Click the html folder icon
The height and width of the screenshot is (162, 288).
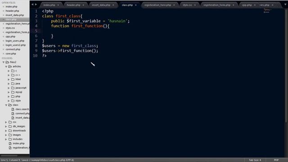point(13,79)
